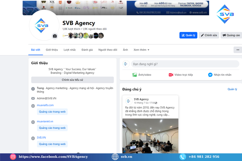Click the Giới thiệu section heading
242x161 pixels.
(39, 63)
